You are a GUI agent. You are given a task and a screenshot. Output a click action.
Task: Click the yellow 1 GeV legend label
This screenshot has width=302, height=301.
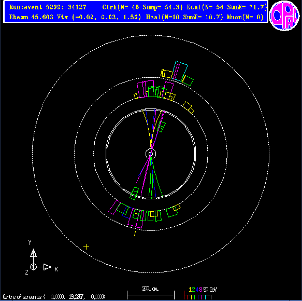[x=190, y=289]
